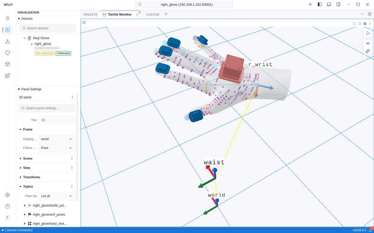Collapse the Panel Settings section
374x233 pixels.
tap(19, 89)
